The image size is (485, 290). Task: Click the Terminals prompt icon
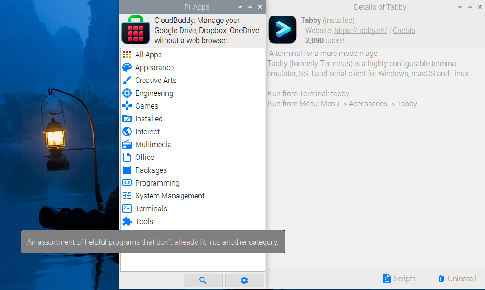coord(127,209)
